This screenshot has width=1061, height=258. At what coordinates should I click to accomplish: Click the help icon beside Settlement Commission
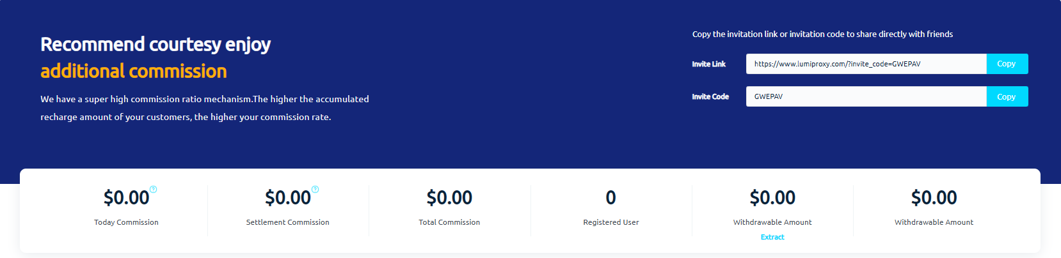[x=315, y=190]
